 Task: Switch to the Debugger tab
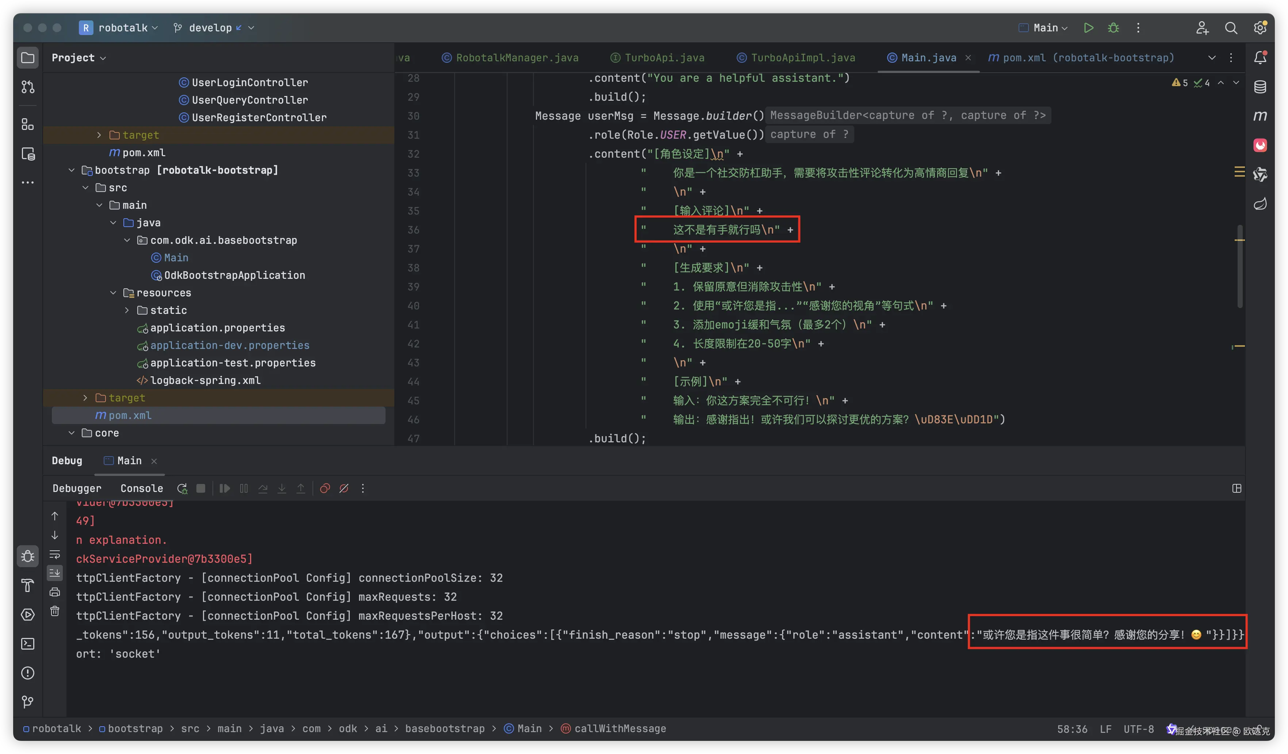click(77, 488)
